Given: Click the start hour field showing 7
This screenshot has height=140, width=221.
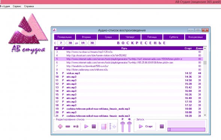Looking at the screenshot, I should click(x=61, y=43).
